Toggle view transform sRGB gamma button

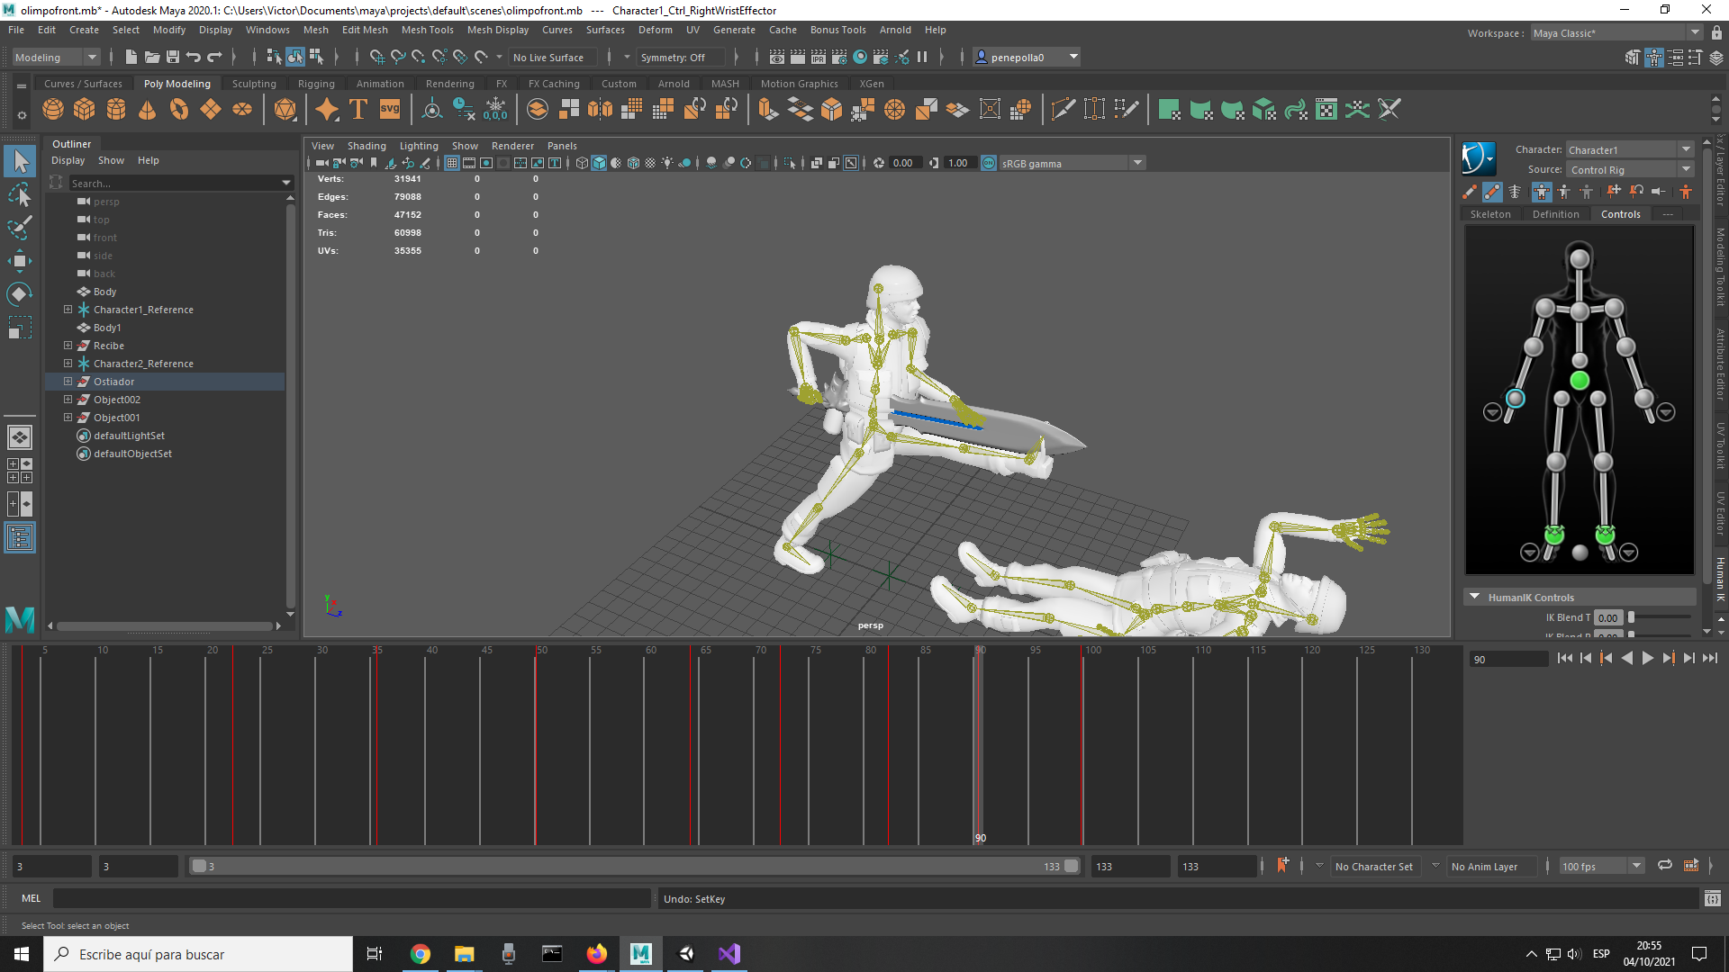[x=989, y=163]
